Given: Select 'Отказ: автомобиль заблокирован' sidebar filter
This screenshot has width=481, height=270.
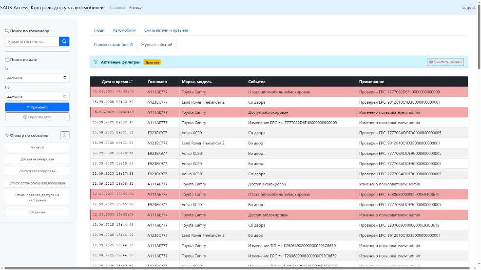Looking at the screenshot, I should [37, 183].
